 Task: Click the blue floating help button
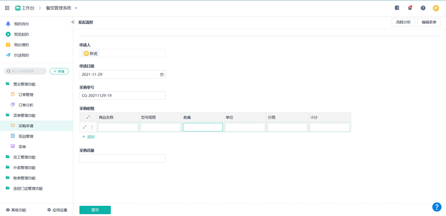click(x=436, y=207)
